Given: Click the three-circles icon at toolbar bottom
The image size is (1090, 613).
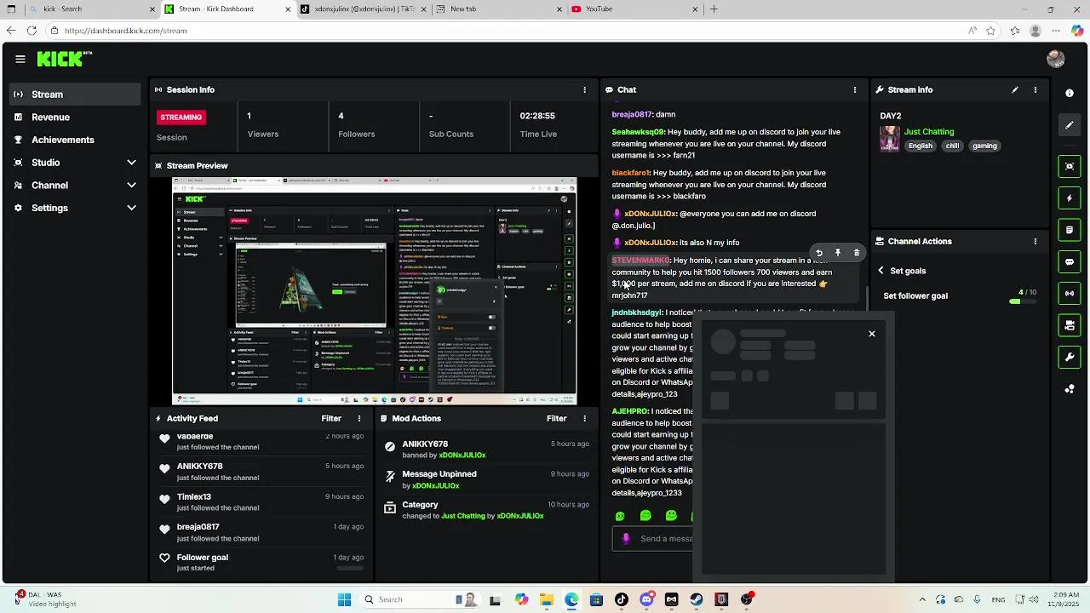Looking at the screenshot, I should tap(1070, 389).
